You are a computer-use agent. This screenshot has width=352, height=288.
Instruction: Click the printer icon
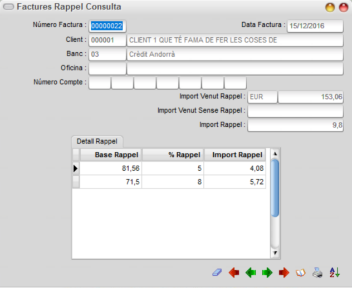click(317, 272)
